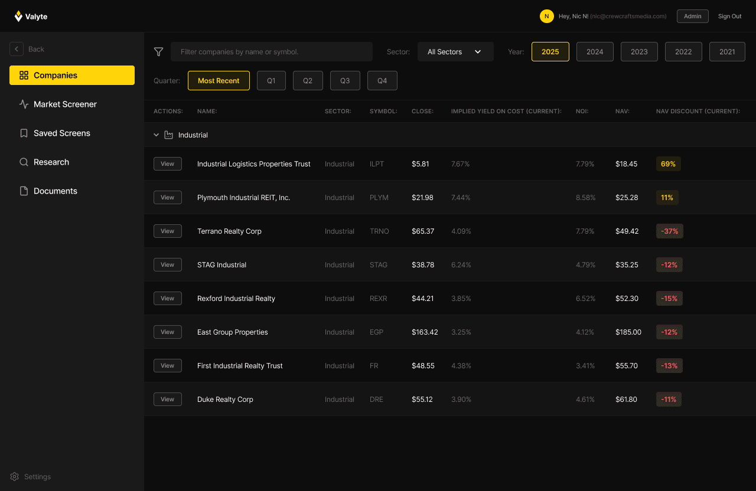Click the Admin button
The height and width of the screenshot is (491, 756).
(x=693, y=17)
